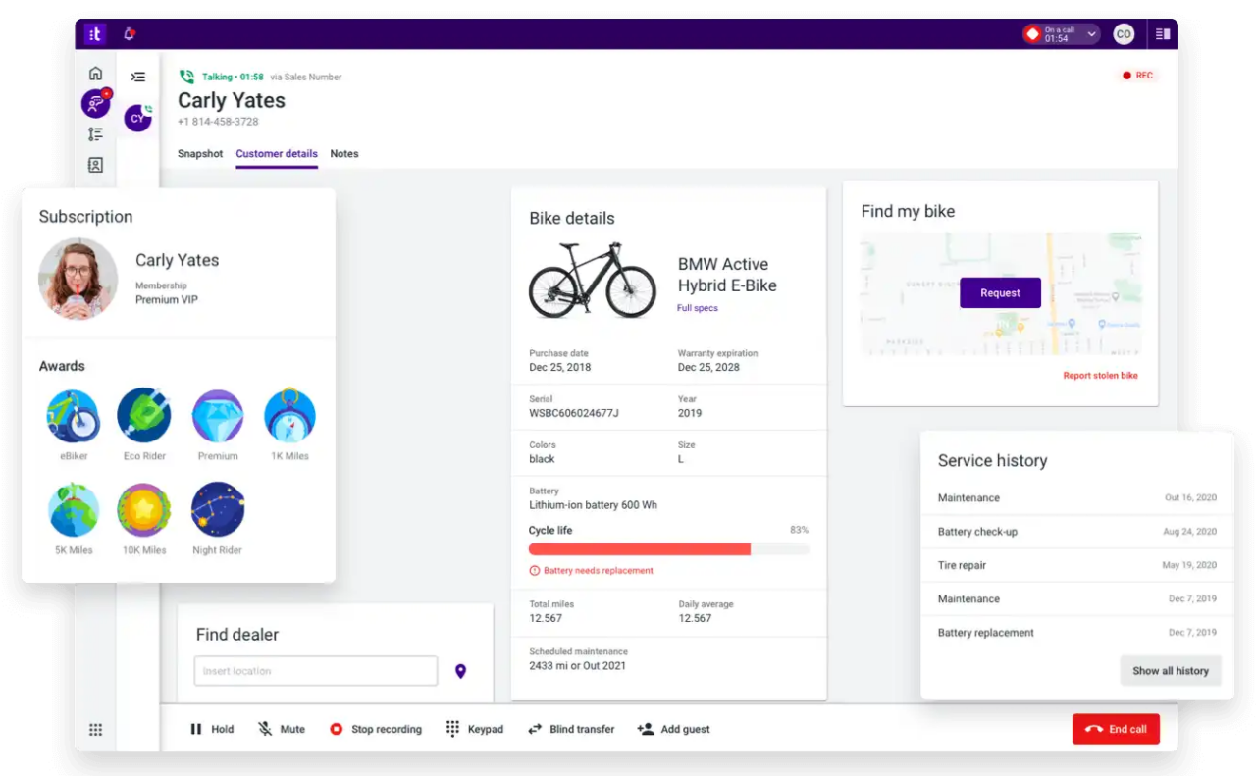Click the 10K Miles award badge
The image size is (1256, 776).
click(x=144, y=509)
